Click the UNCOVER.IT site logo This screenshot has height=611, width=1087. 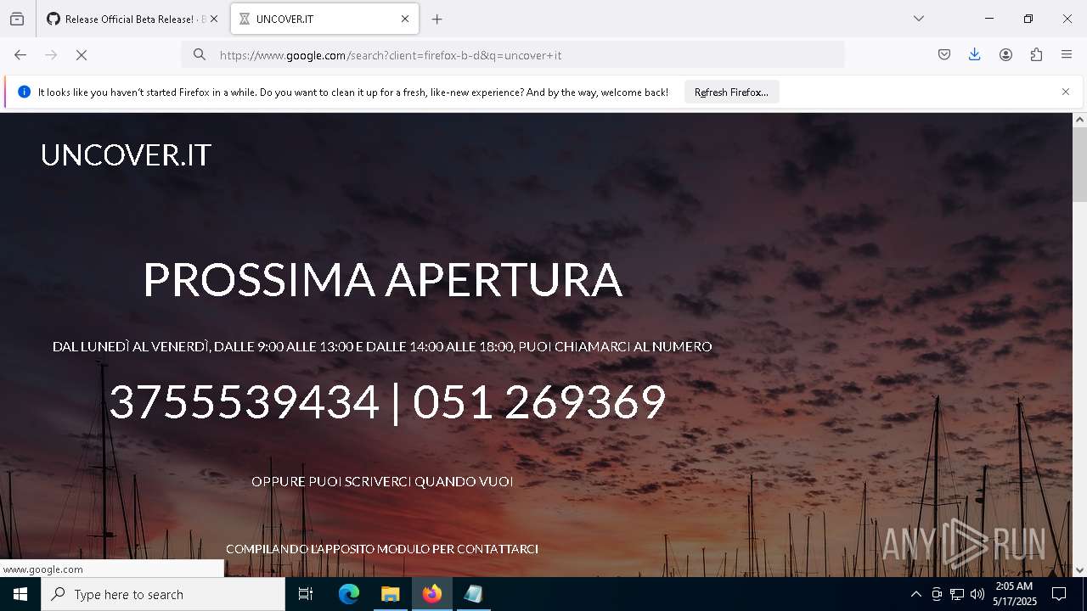click(x=126, y=154)
